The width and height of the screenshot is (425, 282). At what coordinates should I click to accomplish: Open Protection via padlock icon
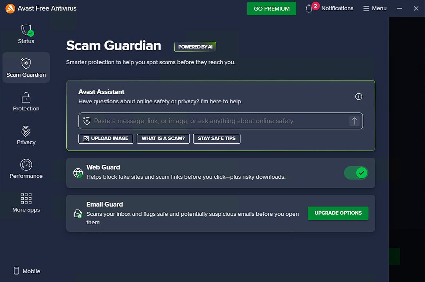click(x=26, y=98)
